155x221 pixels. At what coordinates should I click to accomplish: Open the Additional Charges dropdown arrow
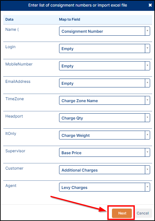click(147, 170)
